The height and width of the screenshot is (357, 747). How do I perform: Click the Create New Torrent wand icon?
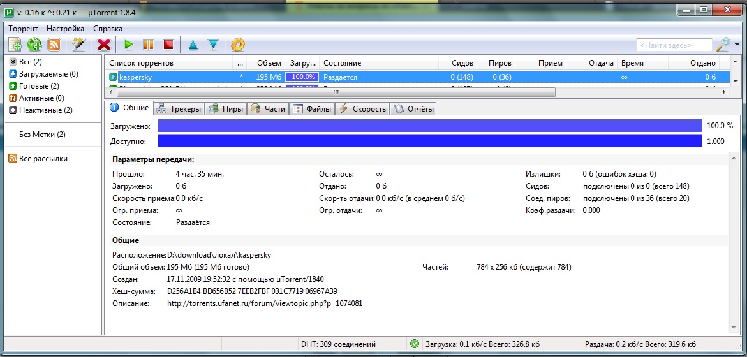pyautogui.click(x=78, y=45)
